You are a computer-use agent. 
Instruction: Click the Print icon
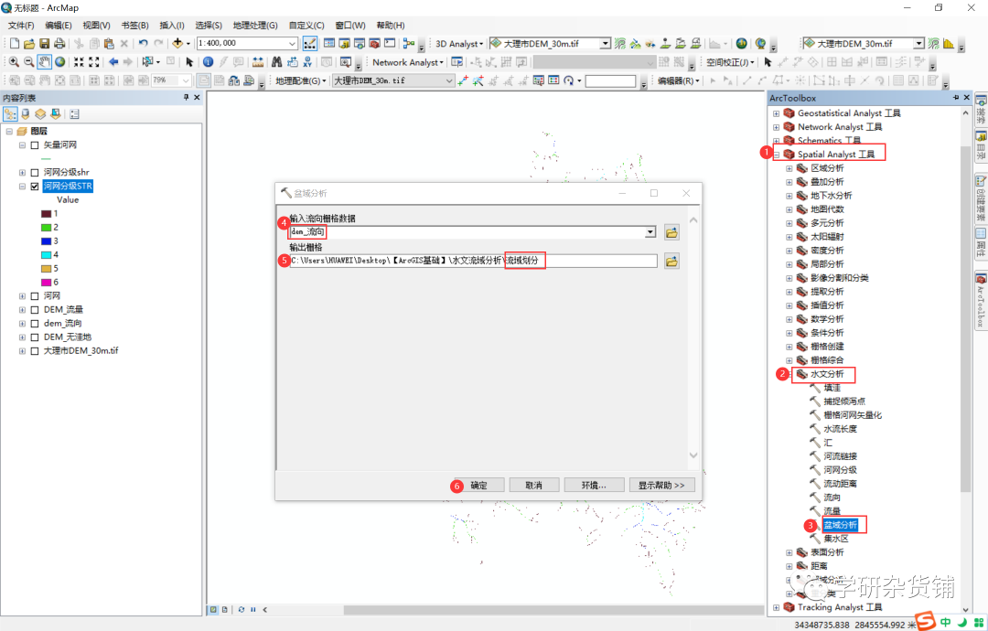pos(59,44)
